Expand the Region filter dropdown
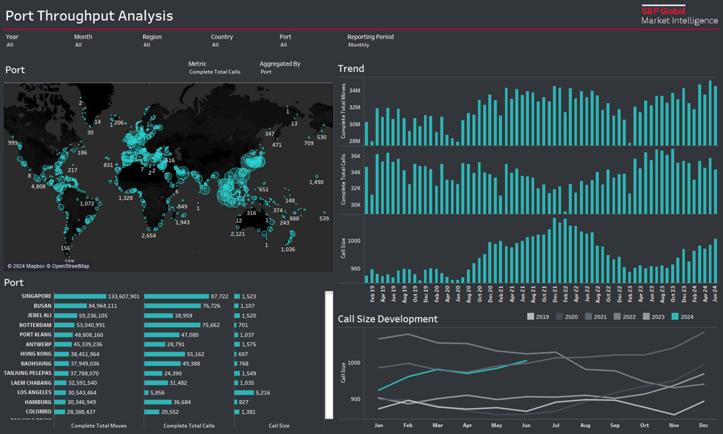723x434 pixels. pos(147,45)
